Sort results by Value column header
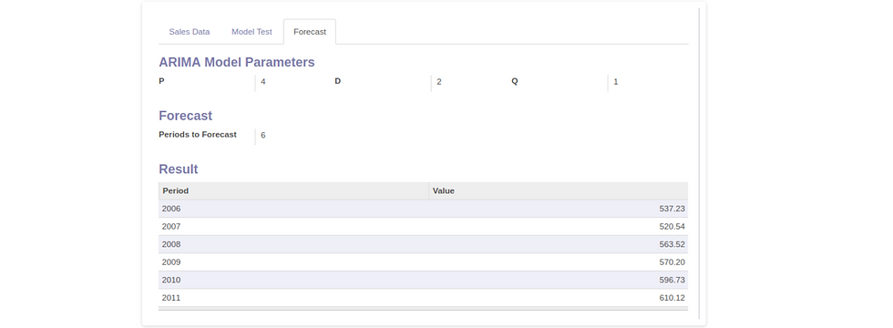Screen dimensions: 893x328 pos(558,190)
